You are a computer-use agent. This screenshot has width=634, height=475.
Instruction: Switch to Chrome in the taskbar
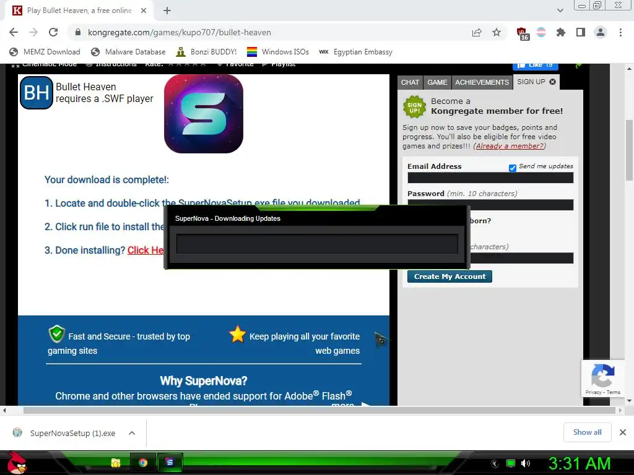tap(143, 463)
